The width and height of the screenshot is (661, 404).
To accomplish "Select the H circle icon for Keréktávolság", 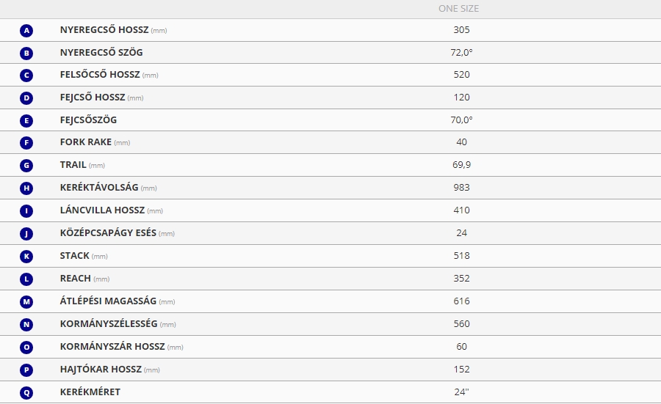I will 26,188.
